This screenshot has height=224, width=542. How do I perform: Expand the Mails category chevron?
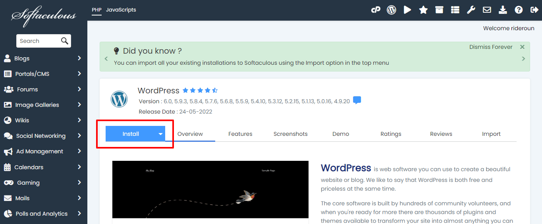point(79,198)
